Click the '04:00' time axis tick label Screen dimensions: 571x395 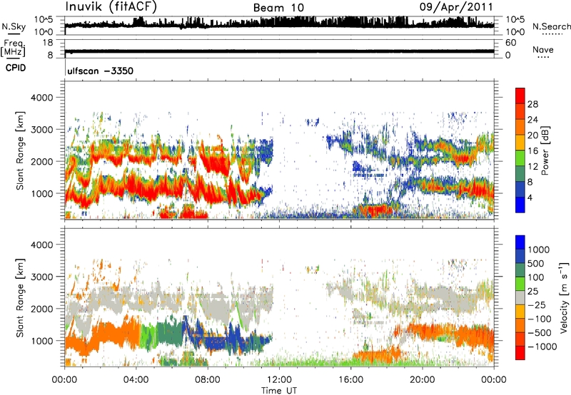(x=136, y=379)
